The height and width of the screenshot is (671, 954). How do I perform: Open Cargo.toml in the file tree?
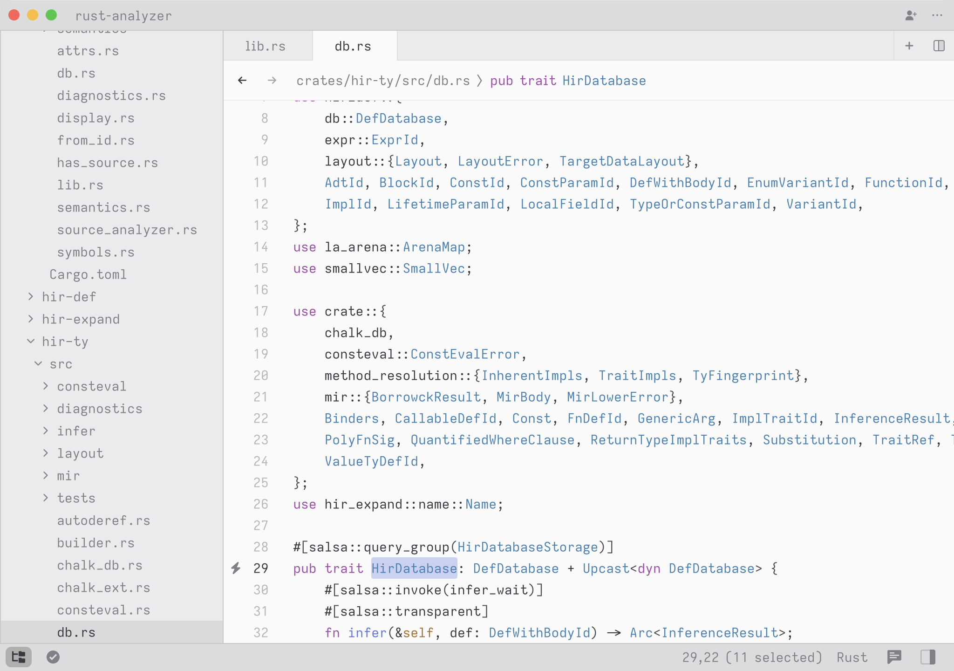[x=88, y=274]
